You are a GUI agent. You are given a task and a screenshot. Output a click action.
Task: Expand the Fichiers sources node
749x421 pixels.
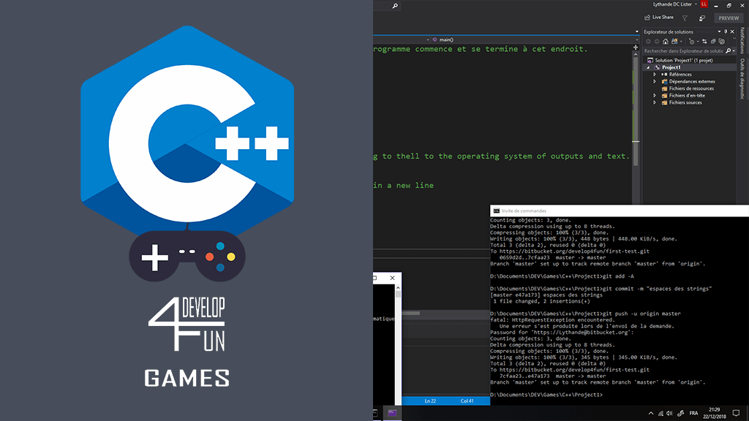(655, 102)
